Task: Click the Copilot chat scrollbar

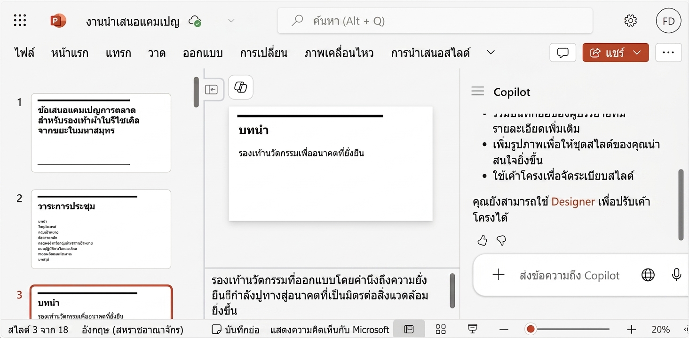Action: pos(681,205)
